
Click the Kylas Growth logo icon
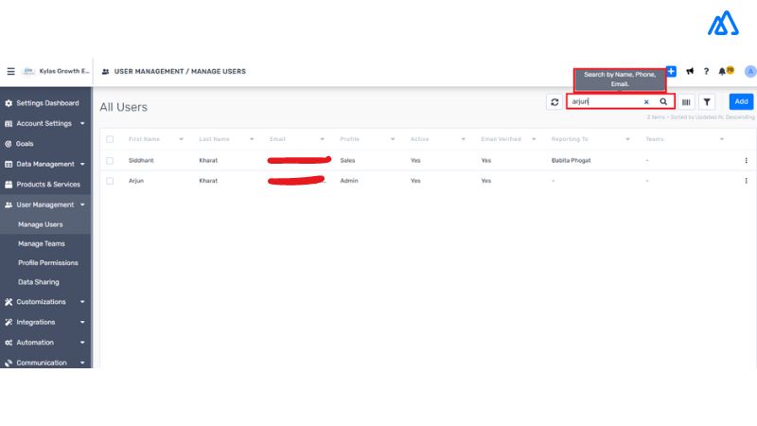pyautogui.click(x=28, y=72)
